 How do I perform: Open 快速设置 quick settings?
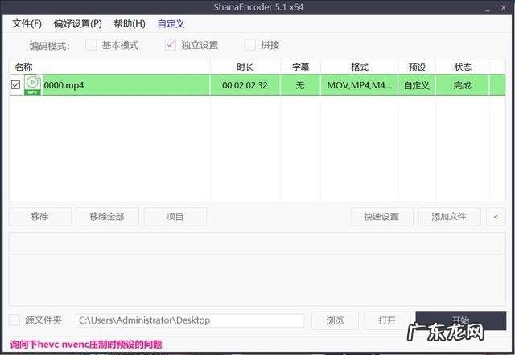point(381,217)
